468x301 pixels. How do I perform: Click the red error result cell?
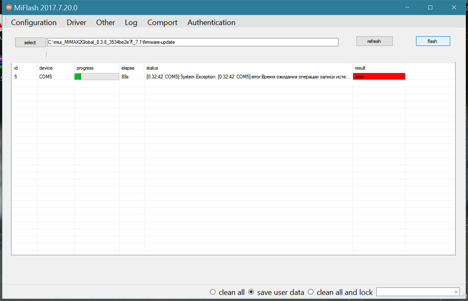coord(379,77)
